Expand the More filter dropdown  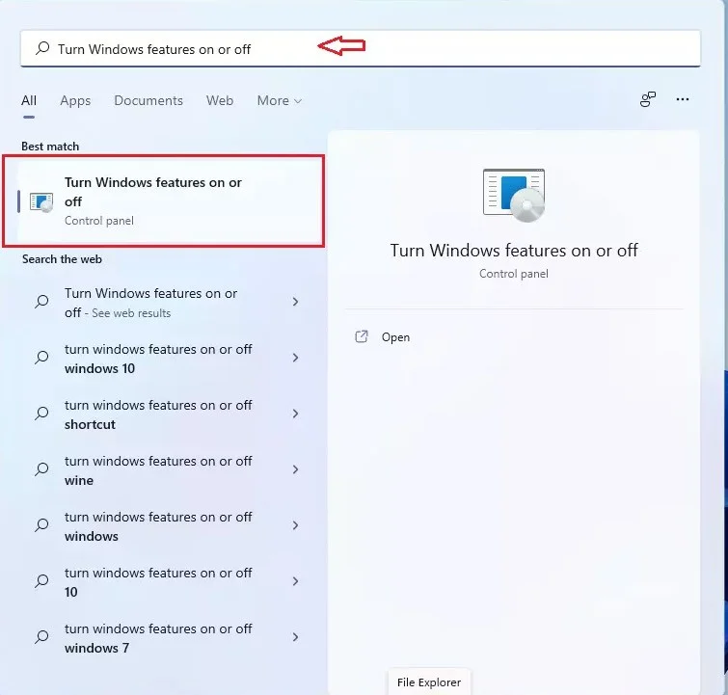point(279,100)
